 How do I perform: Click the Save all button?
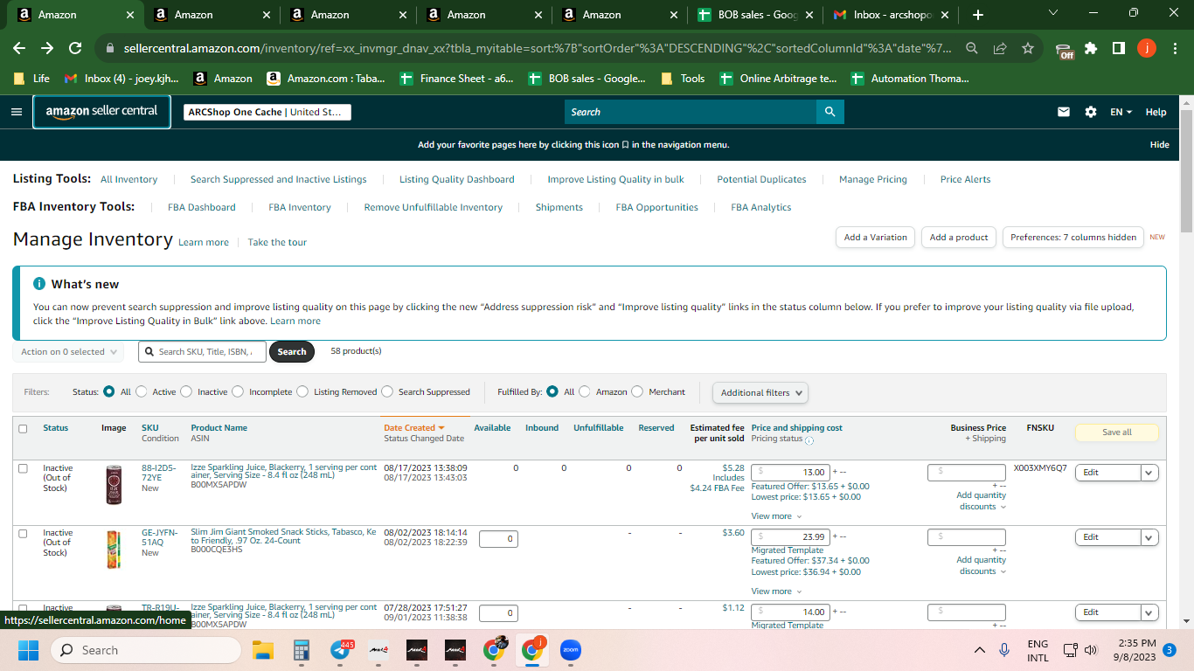(x=1117, y=432)
